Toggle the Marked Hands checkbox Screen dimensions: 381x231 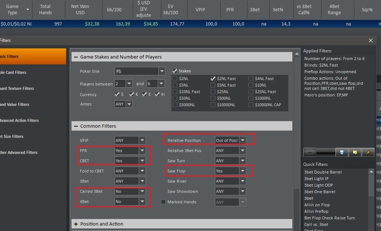[x=163, y=202]
